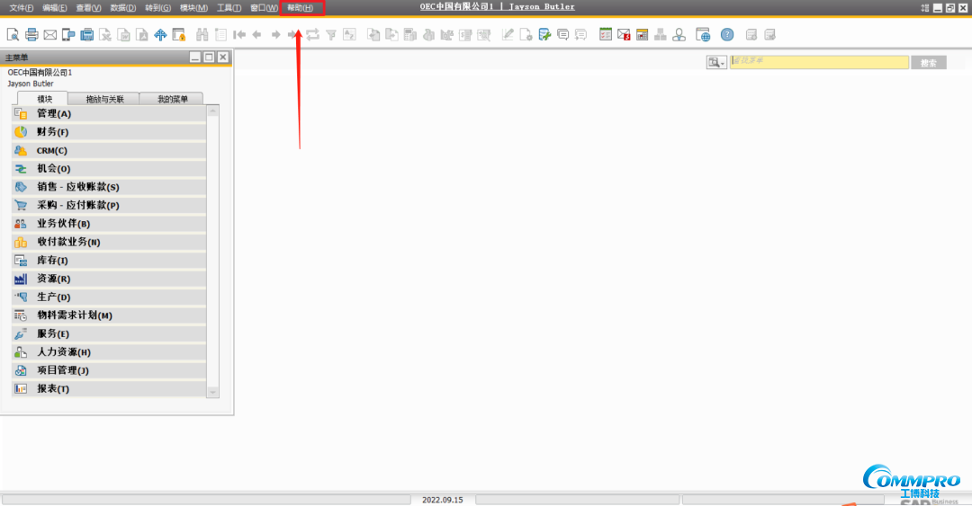Click the Print Preview toolbar icon
Screen dimensions: 972x506
point(13,35)
